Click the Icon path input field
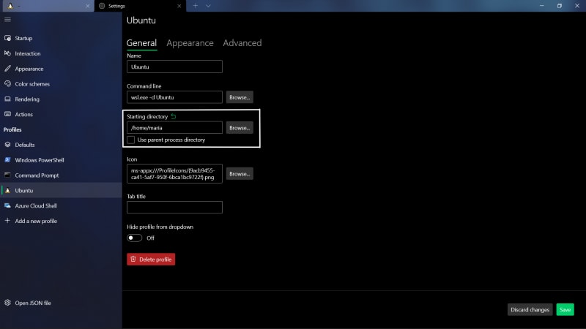This screenshot has width=586, height=329. point(174,173)
